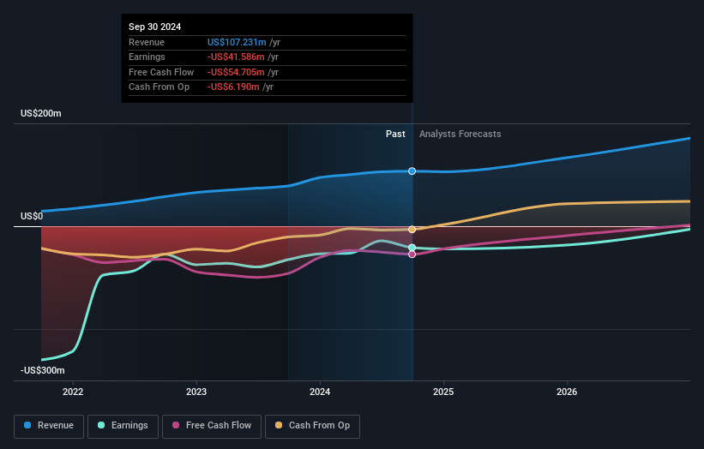Click the -US$300m y-axis label
Viewport: 704px width, 449px height.
(x=43, y=370)
